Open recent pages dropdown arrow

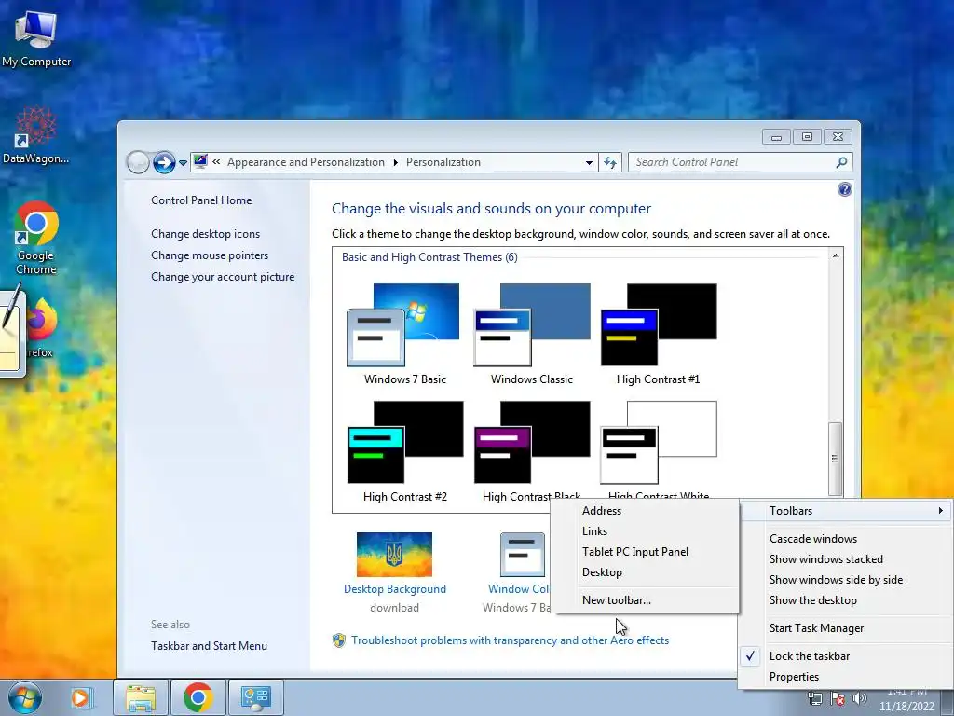(x=184, y=163)
